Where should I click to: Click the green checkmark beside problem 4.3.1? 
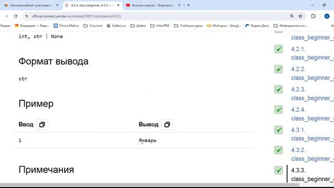point(278,130)
